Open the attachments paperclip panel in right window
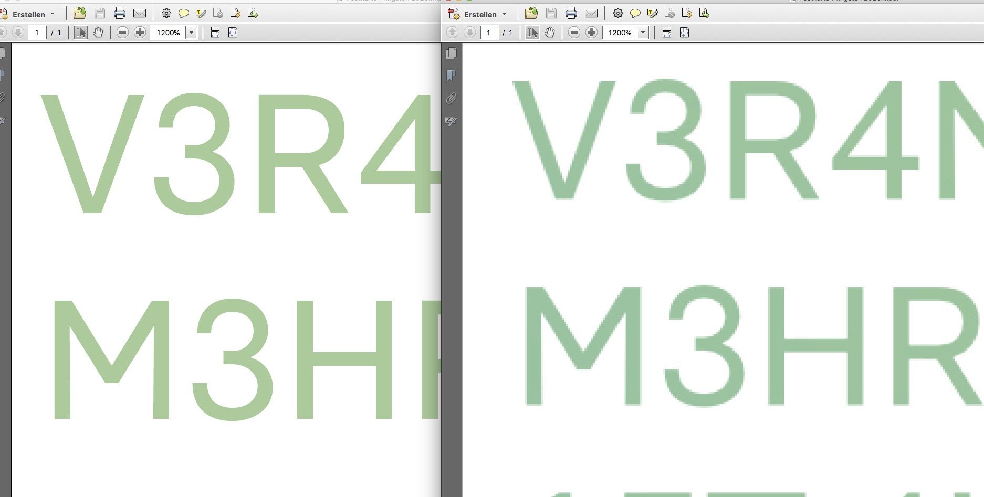This screenshot has width=984, height=497. [451, 99]
